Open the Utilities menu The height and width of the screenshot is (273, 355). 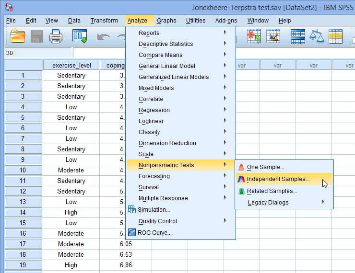[196, 21]
